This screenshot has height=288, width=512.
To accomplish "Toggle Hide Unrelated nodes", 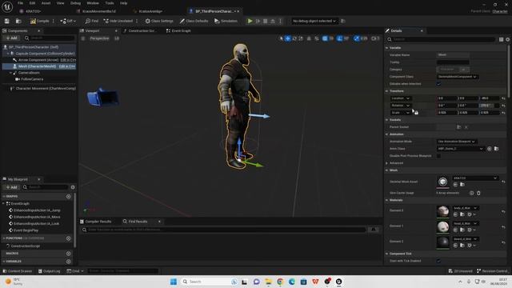I will pos(118,21).
